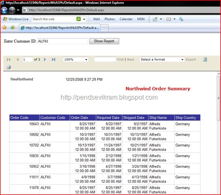Click the Internet Explorer title bar icon
221x195 pixels.
click(x=2, y=3)
